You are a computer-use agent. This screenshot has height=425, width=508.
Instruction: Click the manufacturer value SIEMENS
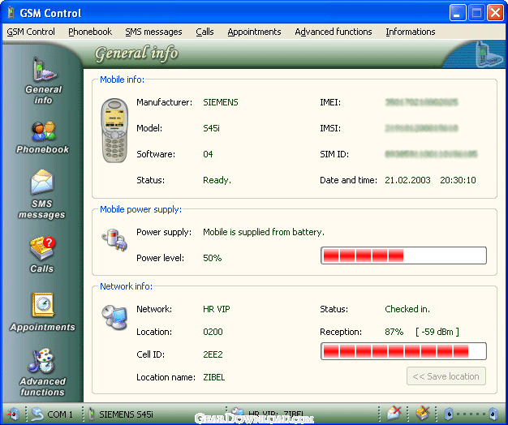[221, 102]
